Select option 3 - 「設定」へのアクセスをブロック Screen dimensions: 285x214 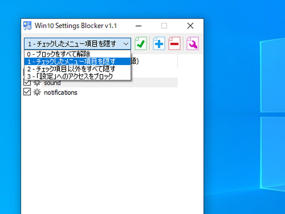[x=77, y=76]
